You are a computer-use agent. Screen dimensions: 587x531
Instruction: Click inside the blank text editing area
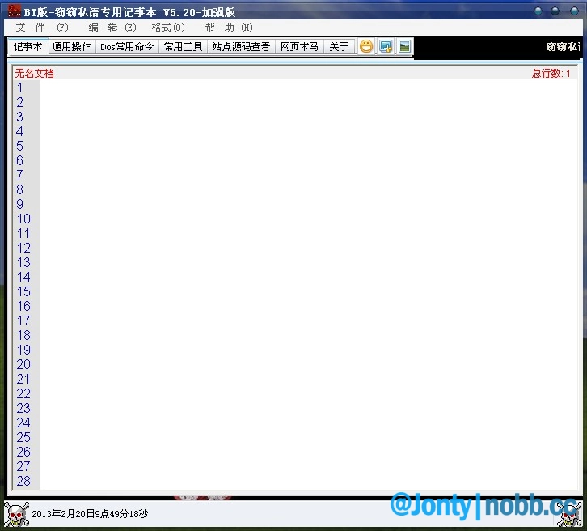(x=307, y=283)
